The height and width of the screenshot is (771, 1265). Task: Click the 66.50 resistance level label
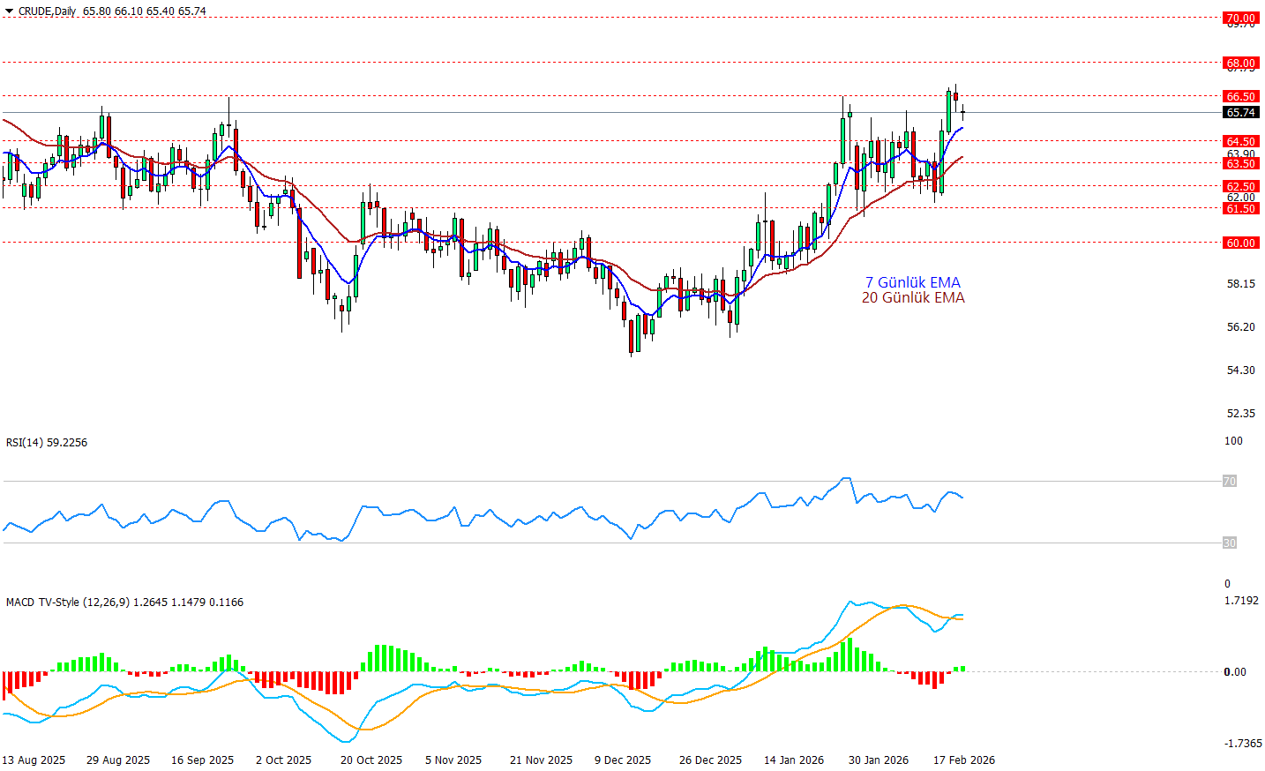tap(1240, 96)
